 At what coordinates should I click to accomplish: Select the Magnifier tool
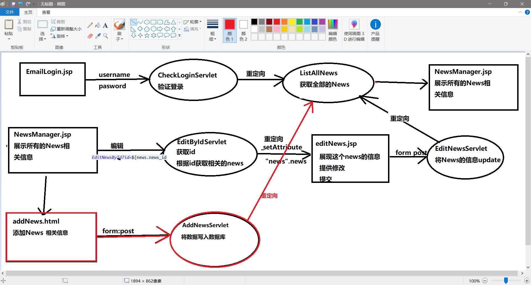coord(105,36)
